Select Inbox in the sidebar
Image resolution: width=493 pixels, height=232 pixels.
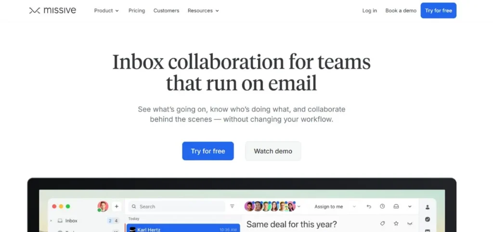(71, 221)
